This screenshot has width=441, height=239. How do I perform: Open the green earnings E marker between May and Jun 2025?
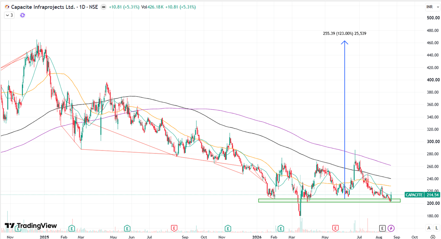tap(127, 228)
